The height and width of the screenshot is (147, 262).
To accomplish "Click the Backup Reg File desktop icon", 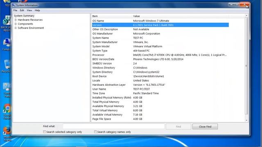I will [6, 24].
